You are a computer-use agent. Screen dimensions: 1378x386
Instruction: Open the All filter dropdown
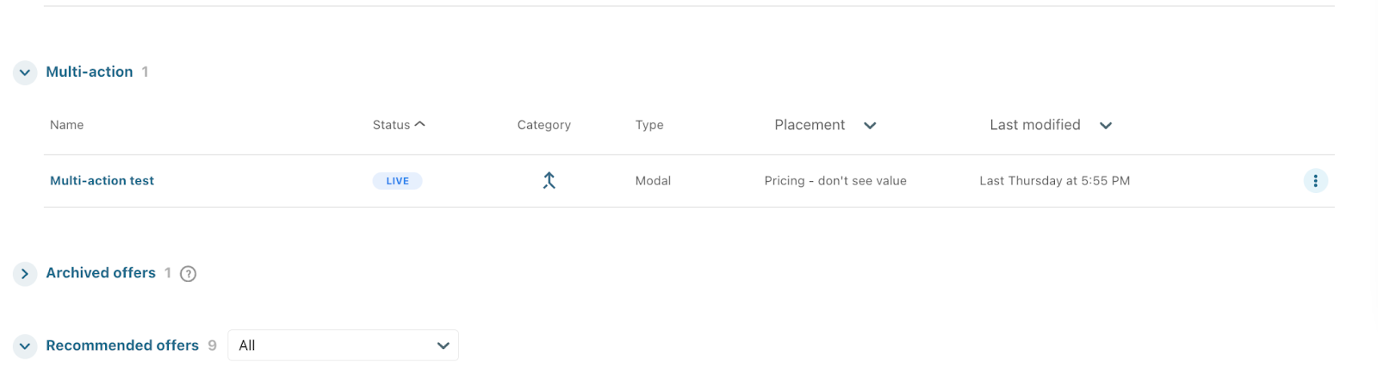[x=343, y=346]
